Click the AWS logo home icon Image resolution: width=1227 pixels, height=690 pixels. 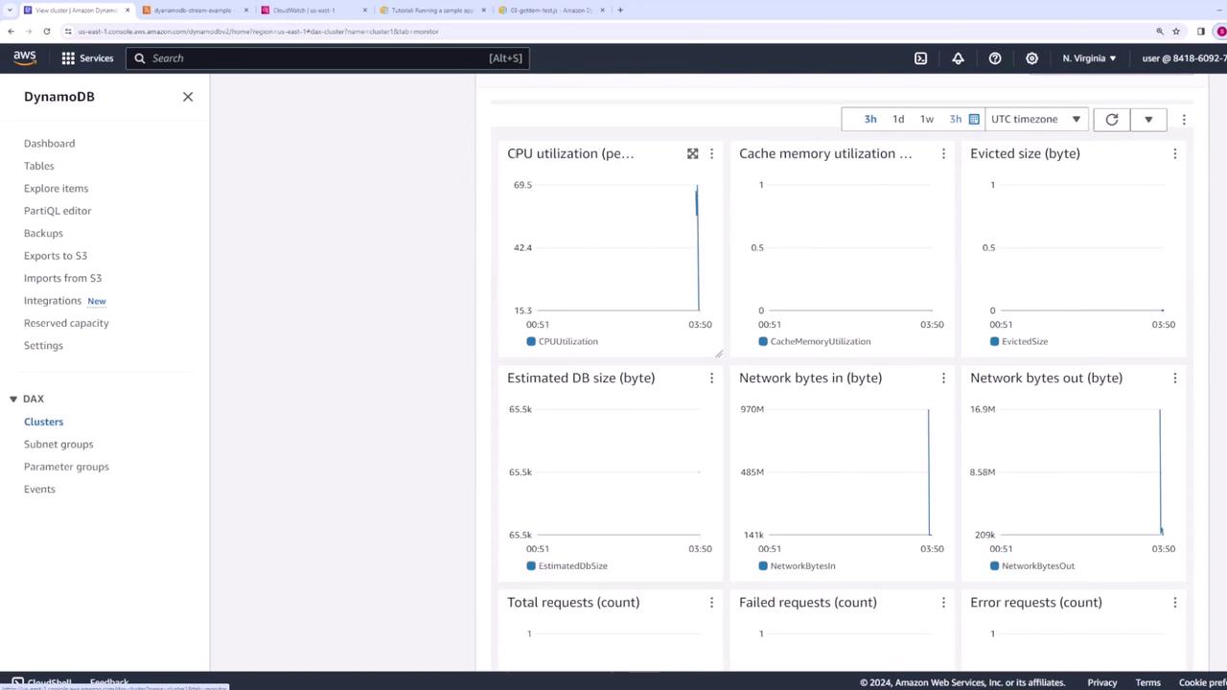25,58
